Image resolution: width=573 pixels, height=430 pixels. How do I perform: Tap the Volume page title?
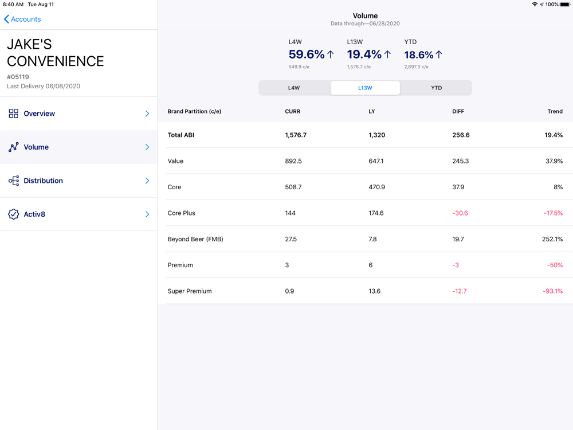[x=365, y=15]
